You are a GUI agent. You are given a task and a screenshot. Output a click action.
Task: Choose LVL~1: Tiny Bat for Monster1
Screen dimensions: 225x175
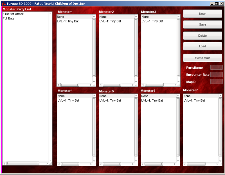pyautogui.click(x=68, y=21)
